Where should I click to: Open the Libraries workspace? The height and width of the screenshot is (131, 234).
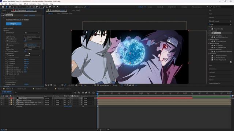pyautogui.click(x=184, y=7)
